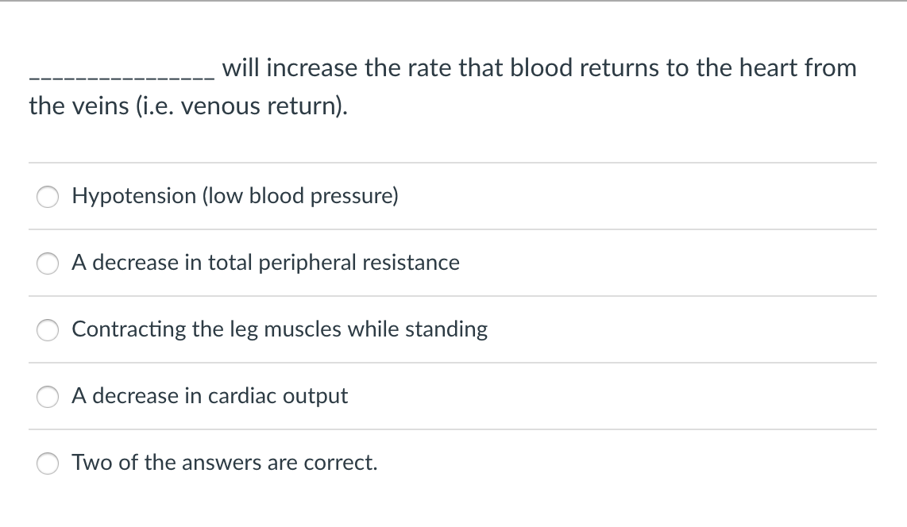
Task: Click the circle beside the final answer choice
Action: (47, 464)
